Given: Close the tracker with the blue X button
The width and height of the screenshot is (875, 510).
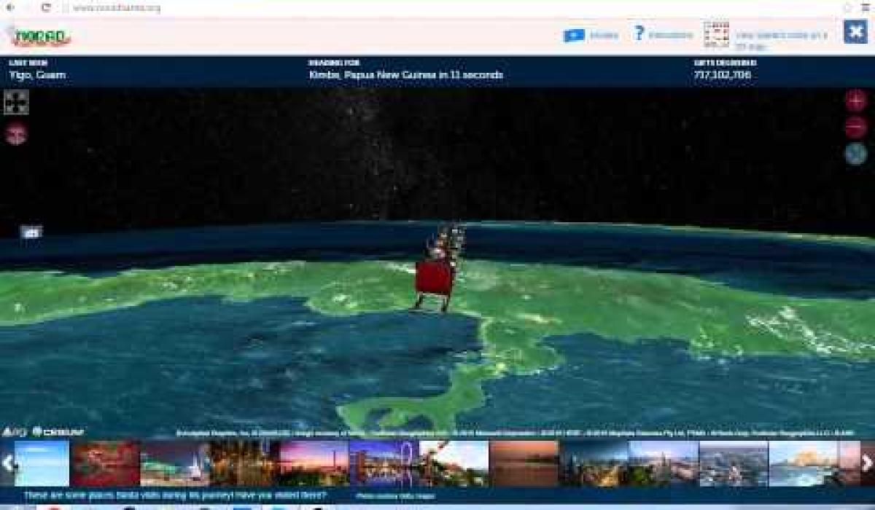Looking at the screenshot, I should 855,32.
